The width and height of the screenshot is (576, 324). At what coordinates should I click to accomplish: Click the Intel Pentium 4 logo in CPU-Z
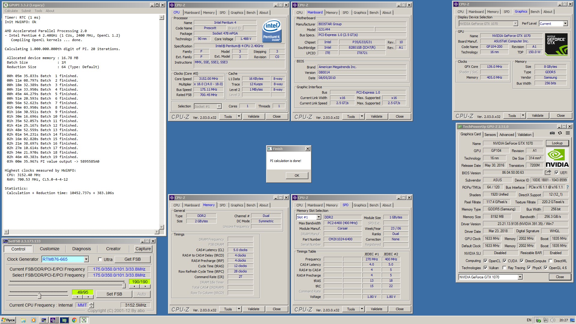[x=272, y=31]
